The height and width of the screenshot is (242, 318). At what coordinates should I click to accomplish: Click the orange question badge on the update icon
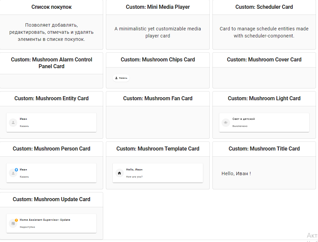(16, 220)
